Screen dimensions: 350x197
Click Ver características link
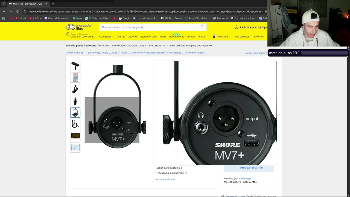tap(165, 179)
